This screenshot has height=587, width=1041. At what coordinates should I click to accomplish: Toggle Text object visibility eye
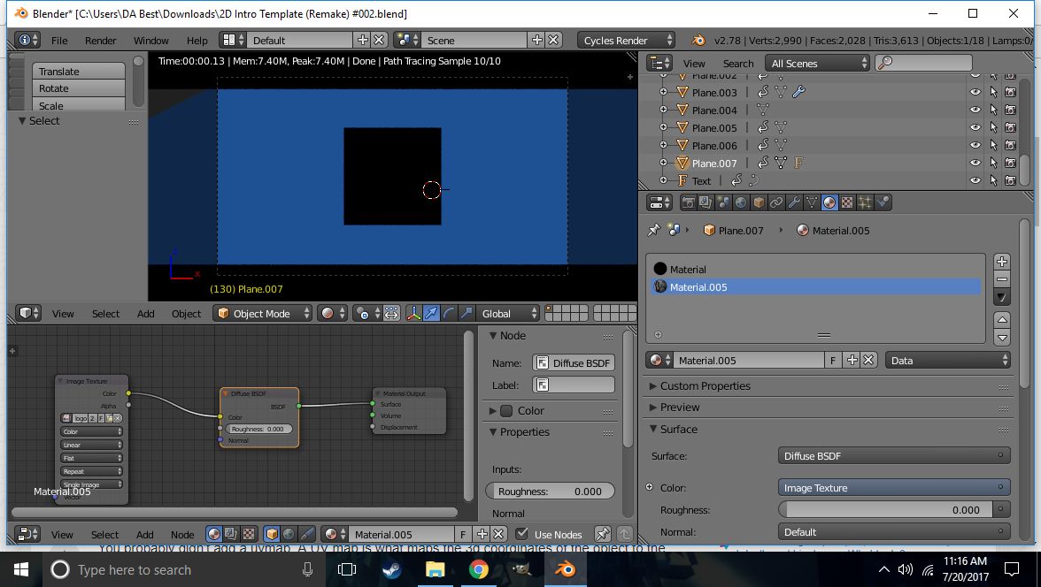click(975, 180)
